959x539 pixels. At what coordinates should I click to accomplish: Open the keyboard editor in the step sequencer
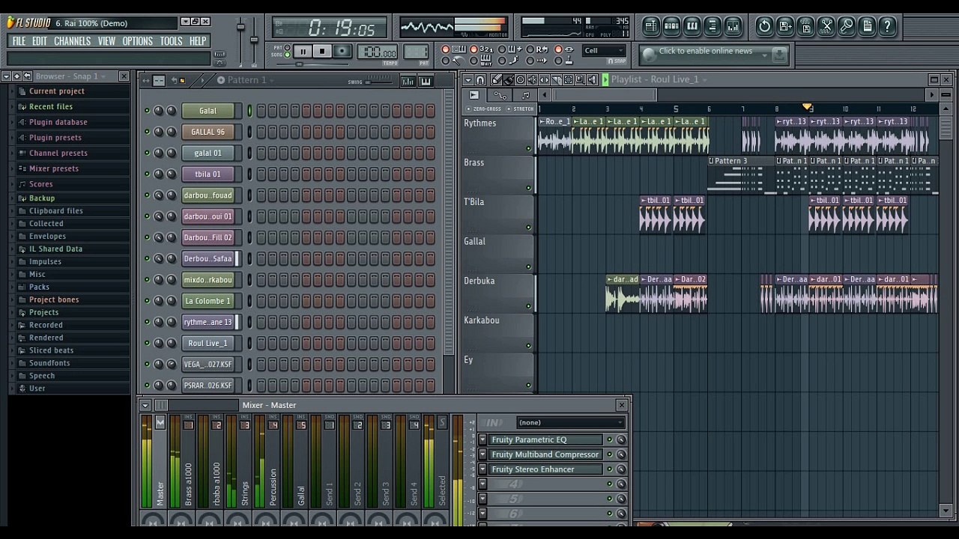pos(426,81)
